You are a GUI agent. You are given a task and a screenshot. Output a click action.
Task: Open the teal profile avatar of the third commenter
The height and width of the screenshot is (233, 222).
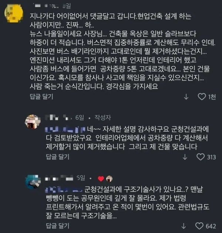tap(33, 182)
